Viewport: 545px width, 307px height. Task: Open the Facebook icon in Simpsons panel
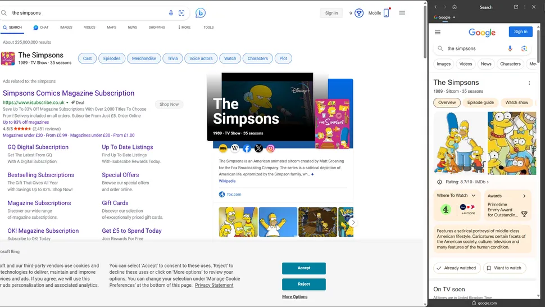click(247, 148)
